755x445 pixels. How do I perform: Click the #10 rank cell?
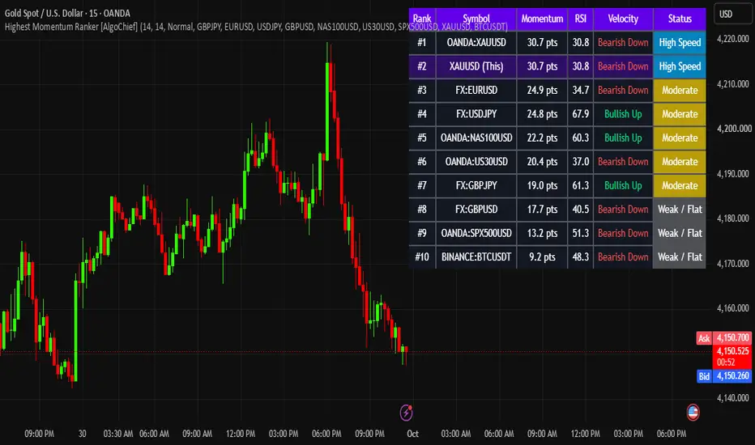(422, 257)
